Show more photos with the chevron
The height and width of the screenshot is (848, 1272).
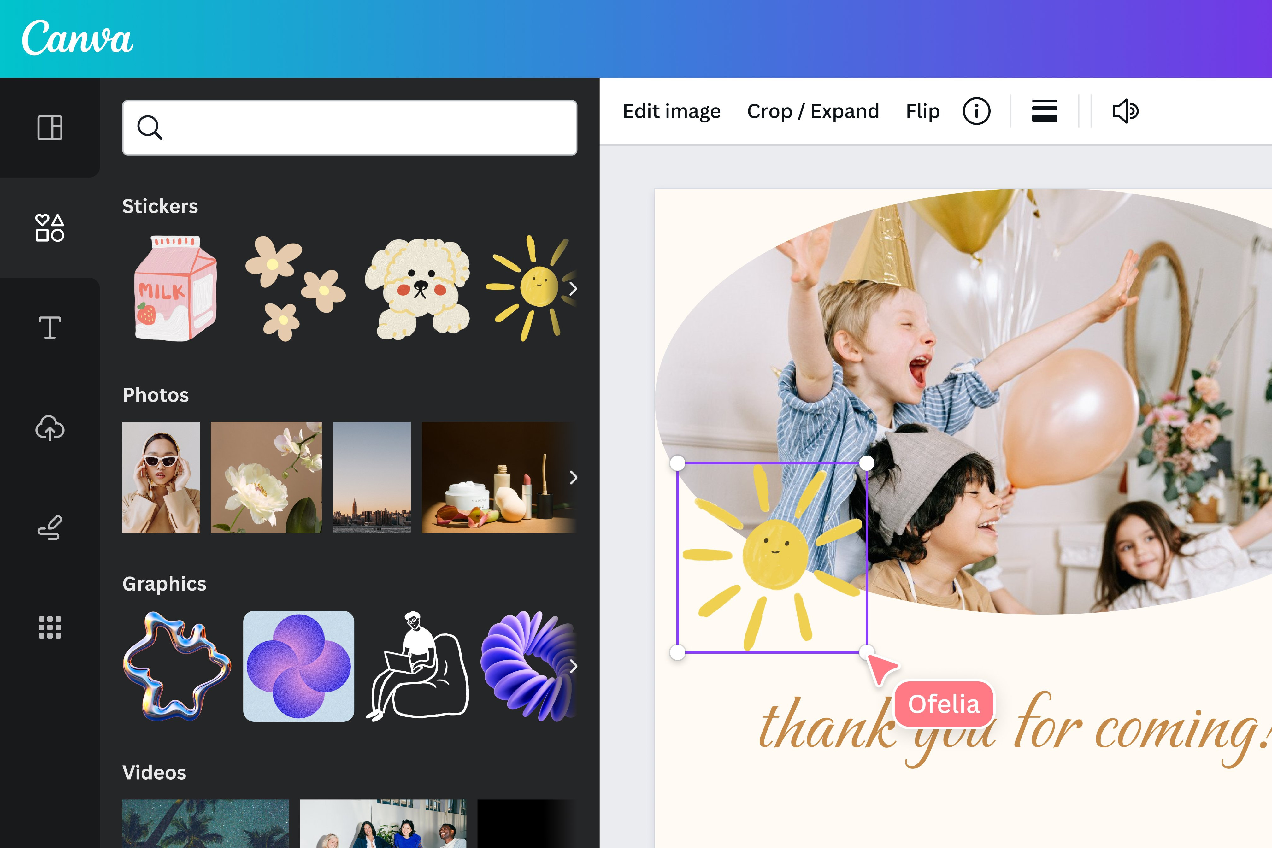573,478
